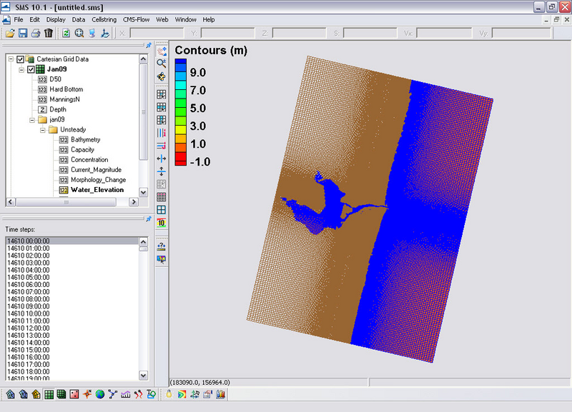The width and height of the screenshot is (572, 412).
Task: Select the Current_Magnitude dataset
Action: pyautogui.click(x=96, y=170)
